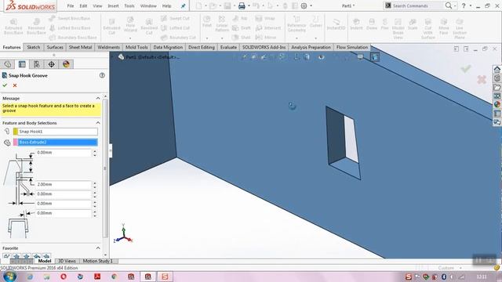
Task: Open the Edit menu
Action: point(83,5)
